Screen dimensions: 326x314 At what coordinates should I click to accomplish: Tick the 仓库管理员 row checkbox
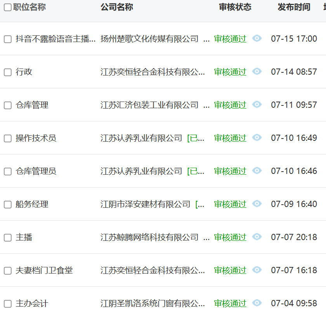(8, 171)
